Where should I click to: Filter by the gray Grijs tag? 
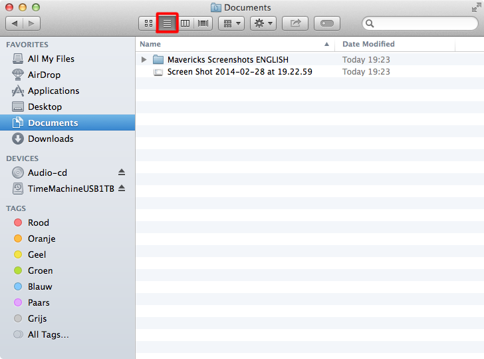67,319
